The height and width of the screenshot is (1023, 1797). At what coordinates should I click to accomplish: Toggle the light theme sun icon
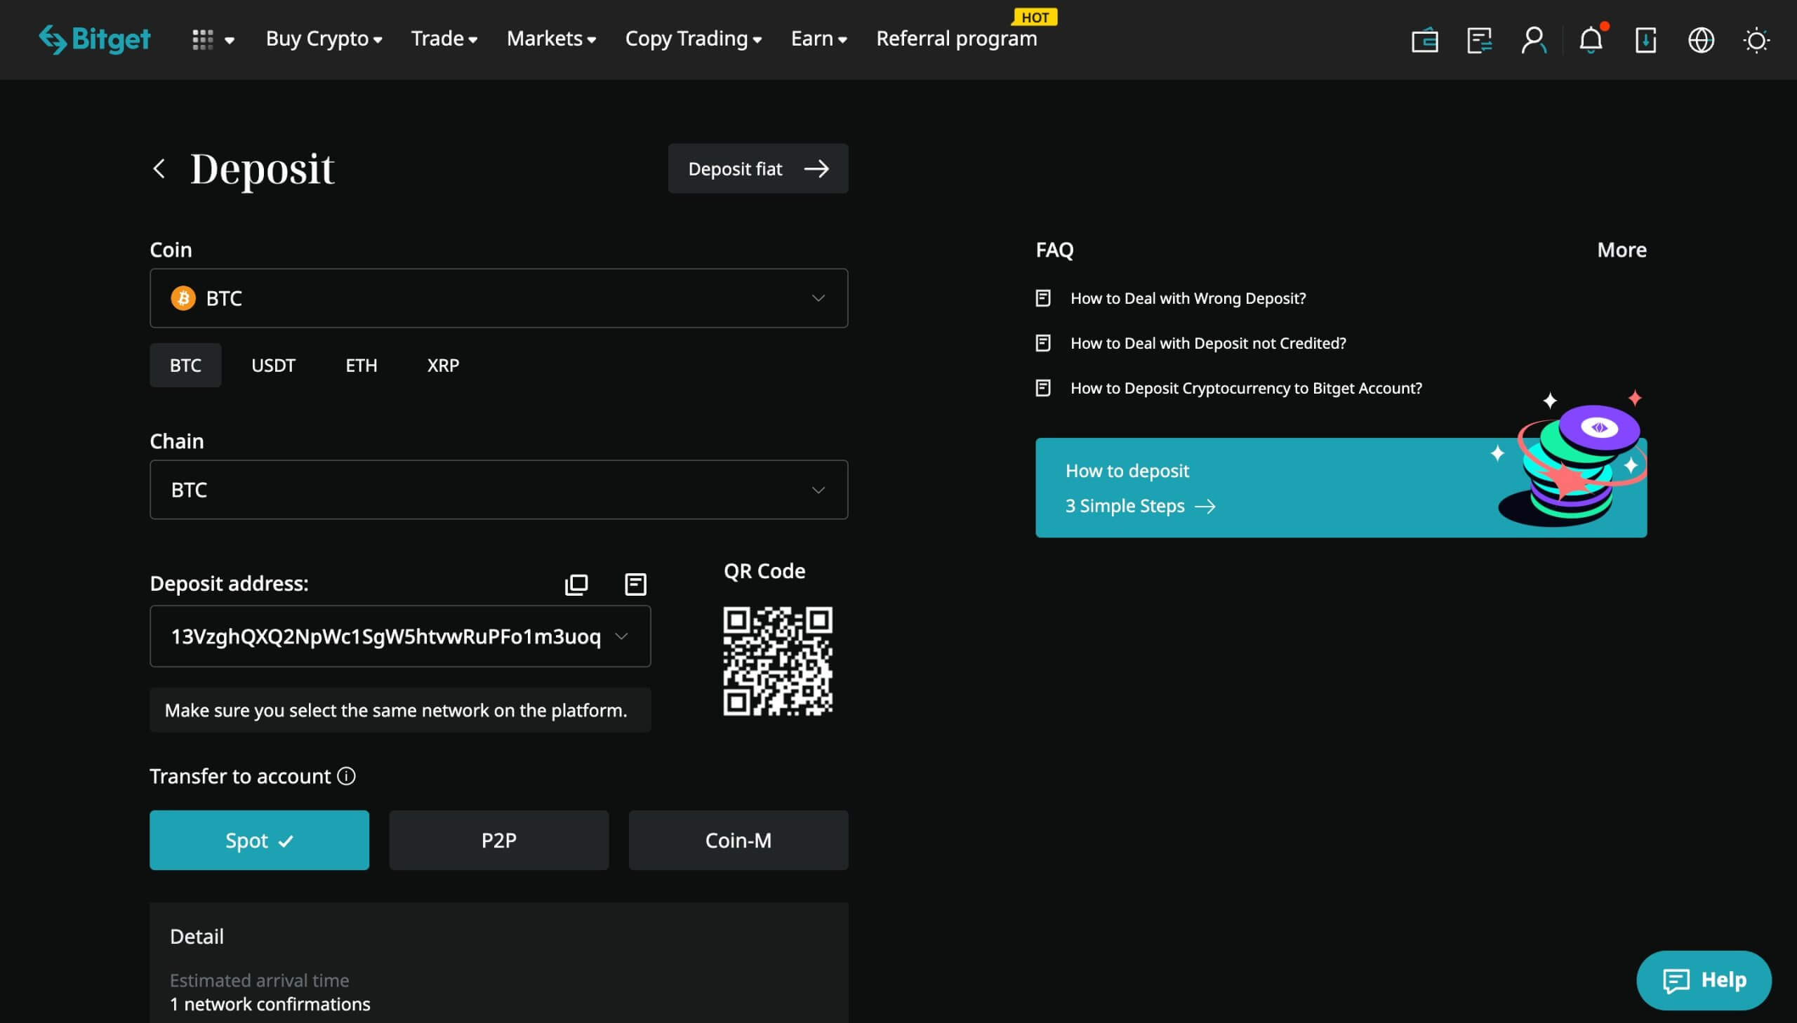click(x=1756, y=40)
